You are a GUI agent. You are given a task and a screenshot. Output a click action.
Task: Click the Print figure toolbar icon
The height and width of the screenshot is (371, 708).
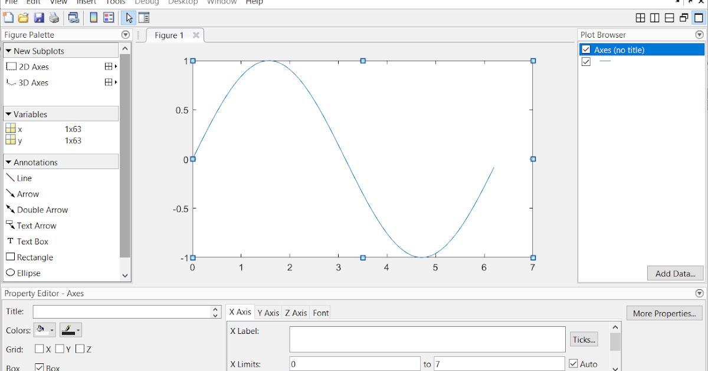click(53, 18)
